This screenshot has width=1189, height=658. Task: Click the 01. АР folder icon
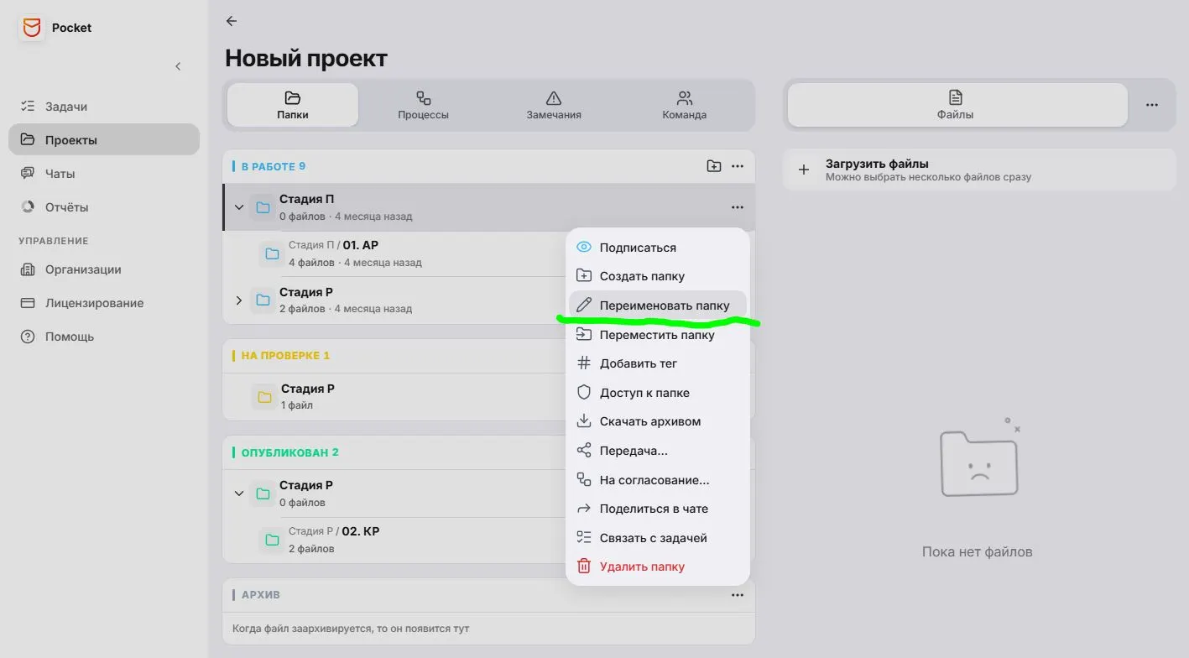click(x=272, y=253)
